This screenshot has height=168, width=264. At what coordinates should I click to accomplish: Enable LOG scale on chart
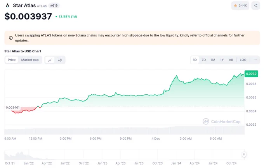pyautogui.click(x=243, y=60)
